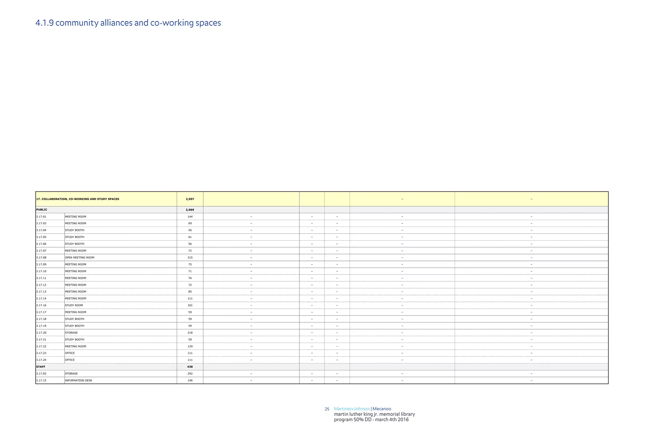Click the area value 218
668x432 pixels.
click(x=190, y=333)
